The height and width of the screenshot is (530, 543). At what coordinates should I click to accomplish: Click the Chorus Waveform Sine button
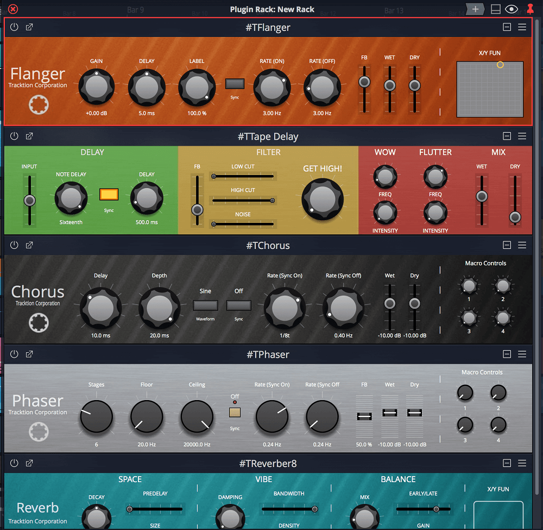tap(205, 305)
